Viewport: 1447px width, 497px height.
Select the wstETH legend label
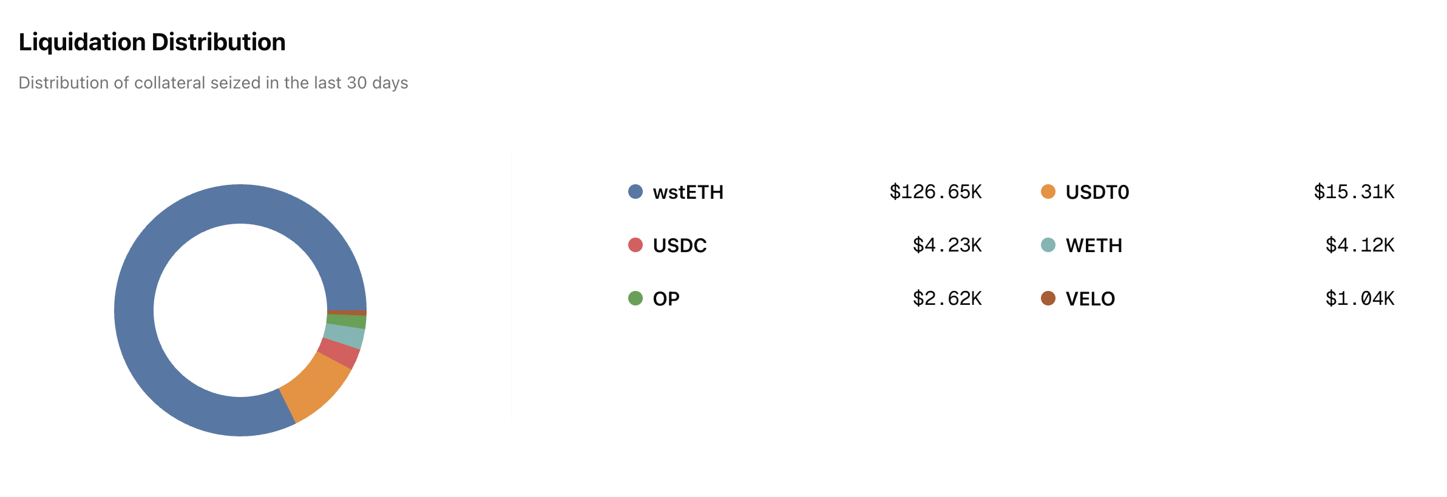coord(688,192)
